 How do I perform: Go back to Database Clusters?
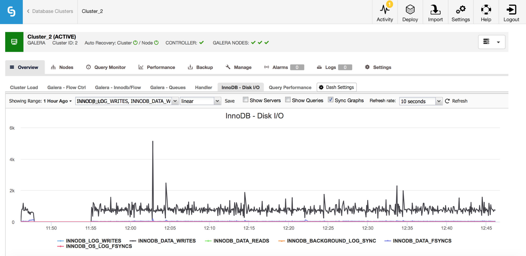[x=50, y=11]
